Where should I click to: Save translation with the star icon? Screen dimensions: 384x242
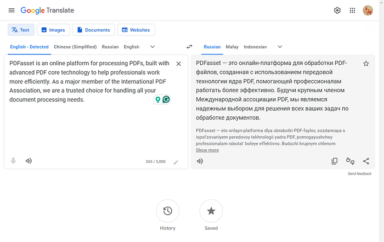[x=366, y=64]
